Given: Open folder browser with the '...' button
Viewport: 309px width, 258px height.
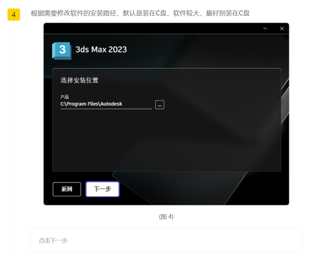Looking at the screenshot, I should [160, 105].
